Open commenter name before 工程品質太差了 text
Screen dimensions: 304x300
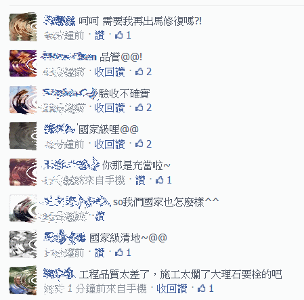pyautogui.click(x=60, y=274)
